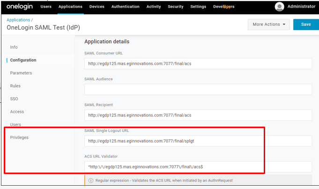The image size is (319, 189).
Task: Click the Save button
Action: pyautogui.click(x=306, y=24)
